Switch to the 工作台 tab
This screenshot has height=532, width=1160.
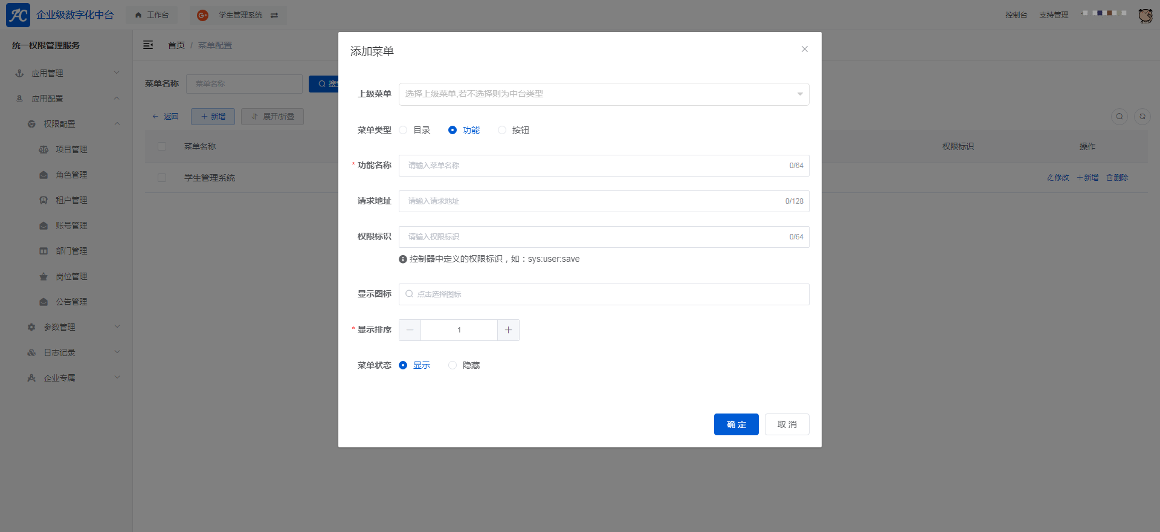[x=152, y=15]
